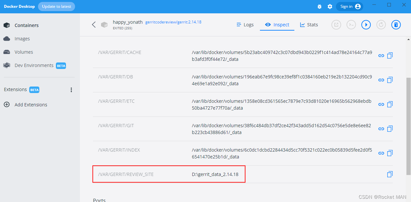Start the happy_yonath container
411x202 pixels.
click(x=366, y=24)
